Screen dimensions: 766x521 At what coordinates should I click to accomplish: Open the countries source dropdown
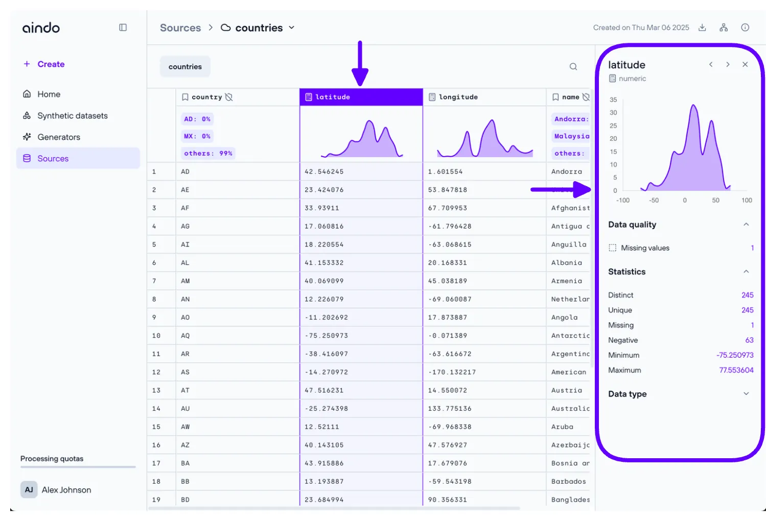(x=292, y=28)
